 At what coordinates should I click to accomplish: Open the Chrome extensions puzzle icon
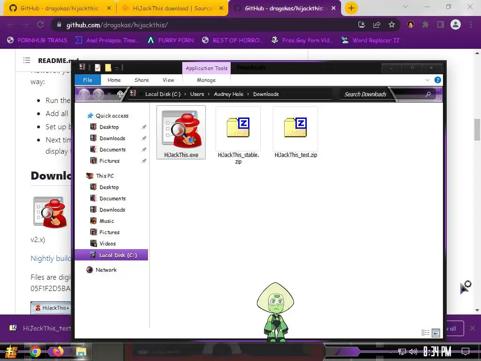click(x=426, y=25)
